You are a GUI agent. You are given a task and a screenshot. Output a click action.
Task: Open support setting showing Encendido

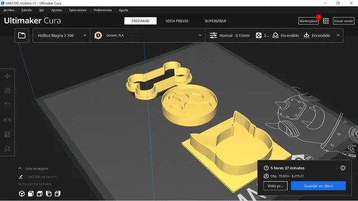point(286,35)
